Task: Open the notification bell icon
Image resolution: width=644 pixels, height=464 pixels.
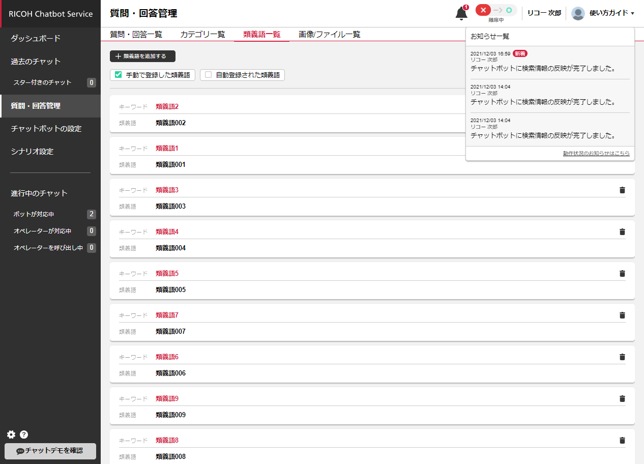Action: tap(461, 13)
